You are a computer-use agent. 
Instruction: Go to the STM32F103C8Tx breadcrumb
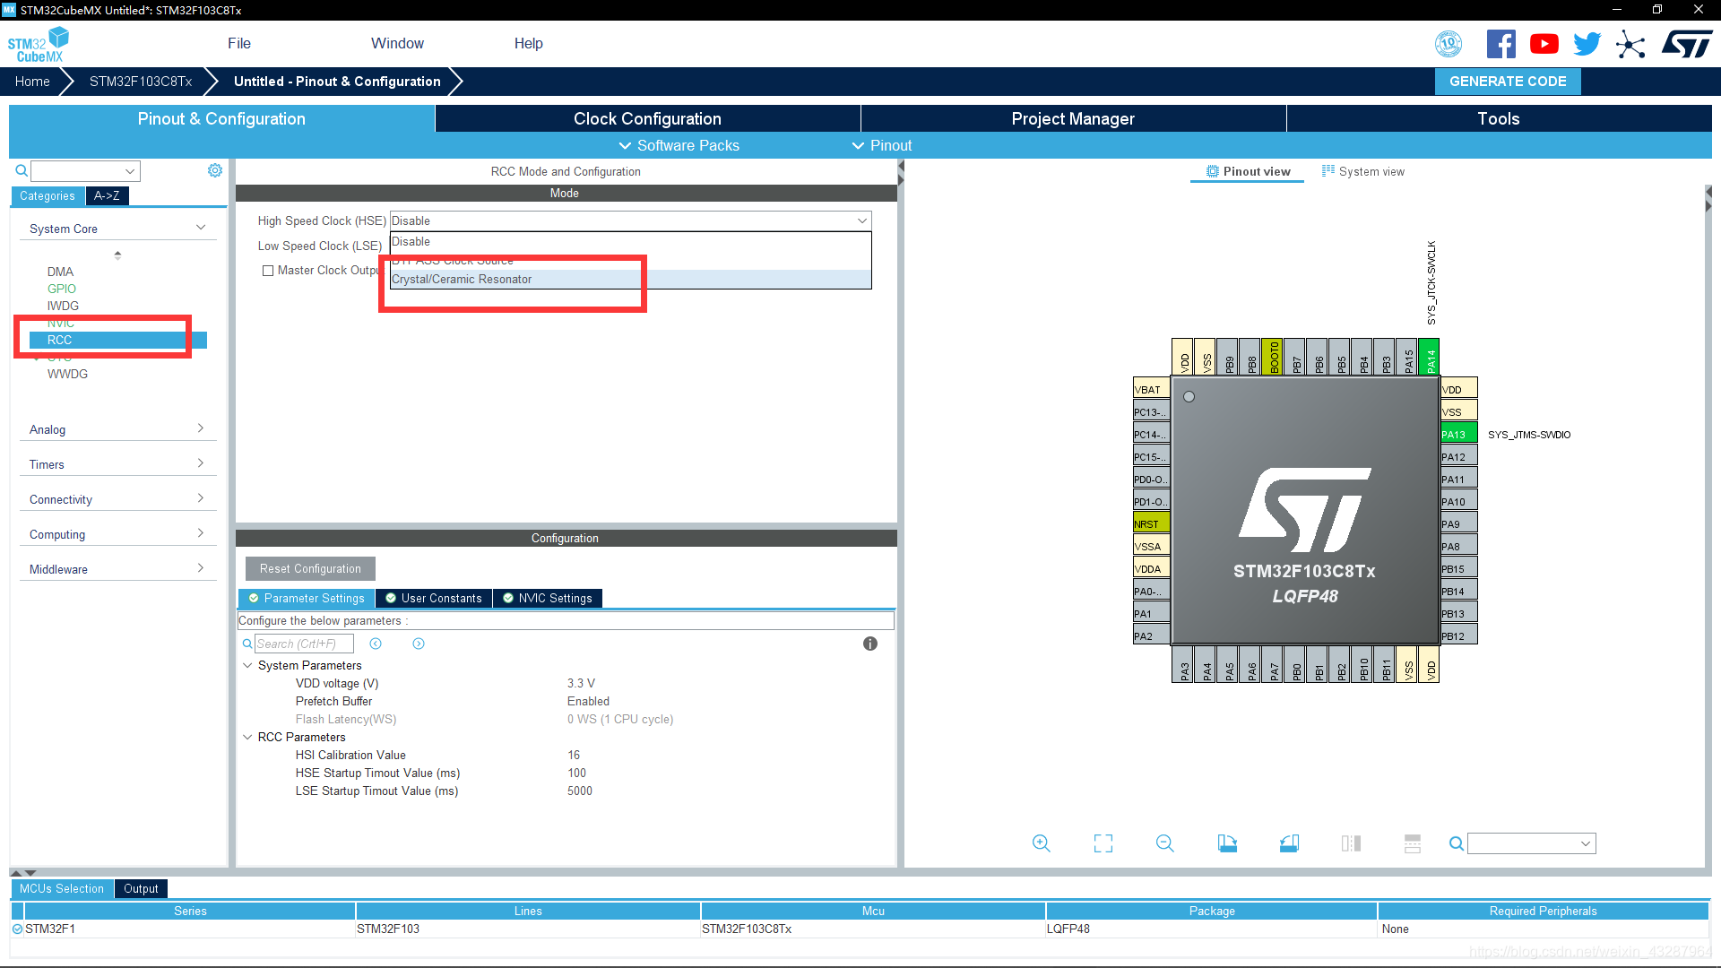(x=141, y=81)
